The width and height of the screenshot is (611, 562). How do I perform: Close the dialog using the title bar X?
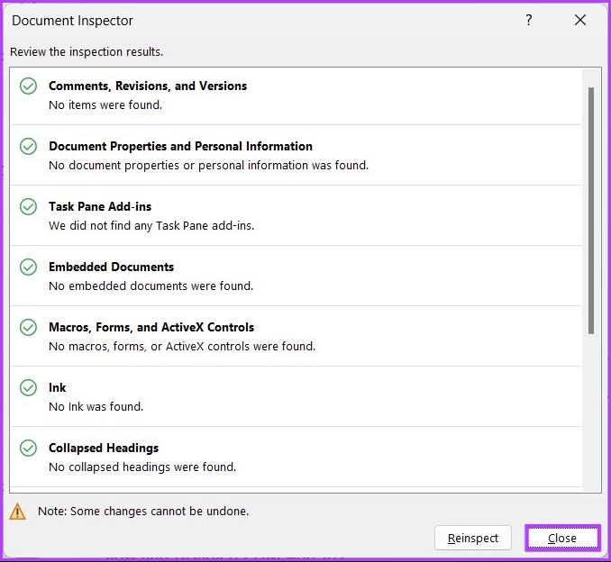tap(580, 21)
